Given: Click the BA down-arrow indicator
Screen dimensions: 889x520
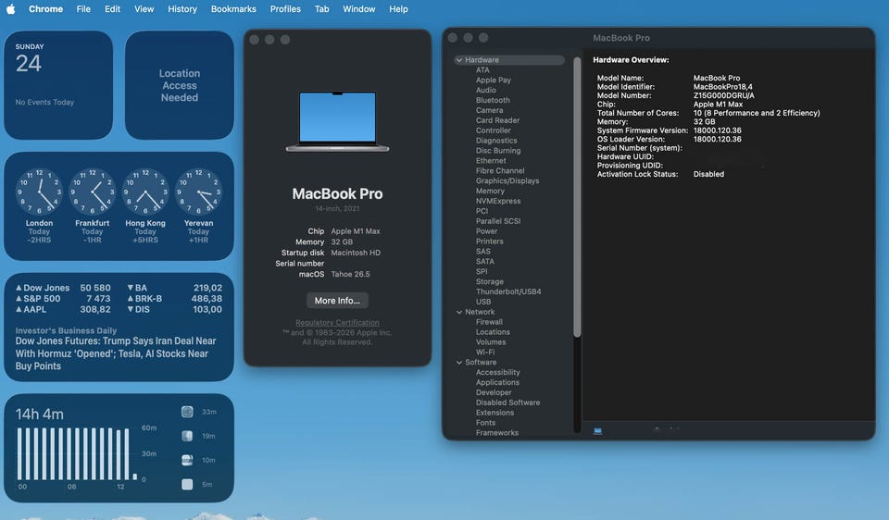Looking at the screenshot, I should pos(131,288).
